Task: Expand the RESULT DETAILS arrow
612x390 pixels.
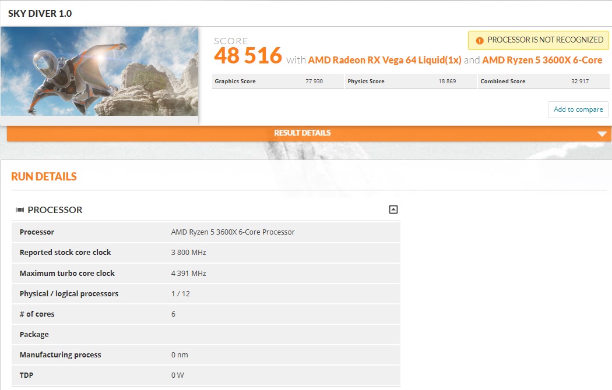Action: click(602, 134)
